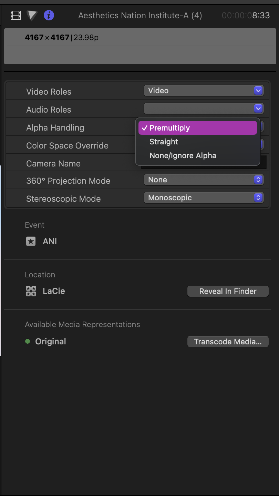The image size is (279, 496).
Task: Open the Audio Roles dropdown
Action: [204, 108]
